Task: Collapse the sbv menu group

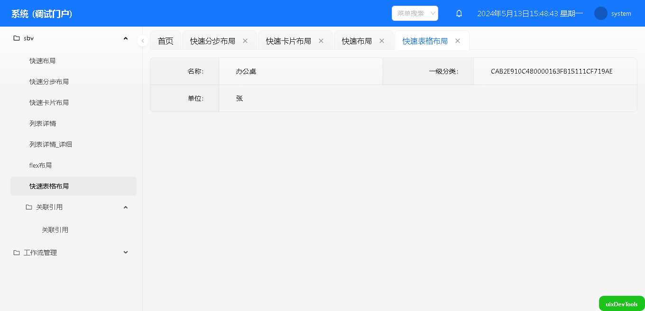Action: (x=126, y=38)
